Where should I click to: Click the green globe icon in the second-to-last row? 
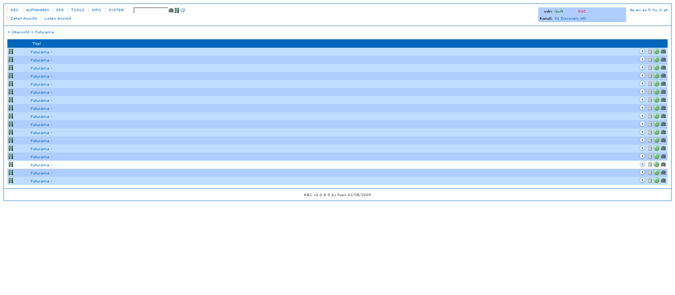656,173
